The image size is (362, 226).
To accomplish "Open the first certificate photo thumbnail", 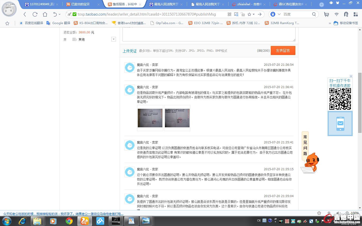I will point(150,118).
